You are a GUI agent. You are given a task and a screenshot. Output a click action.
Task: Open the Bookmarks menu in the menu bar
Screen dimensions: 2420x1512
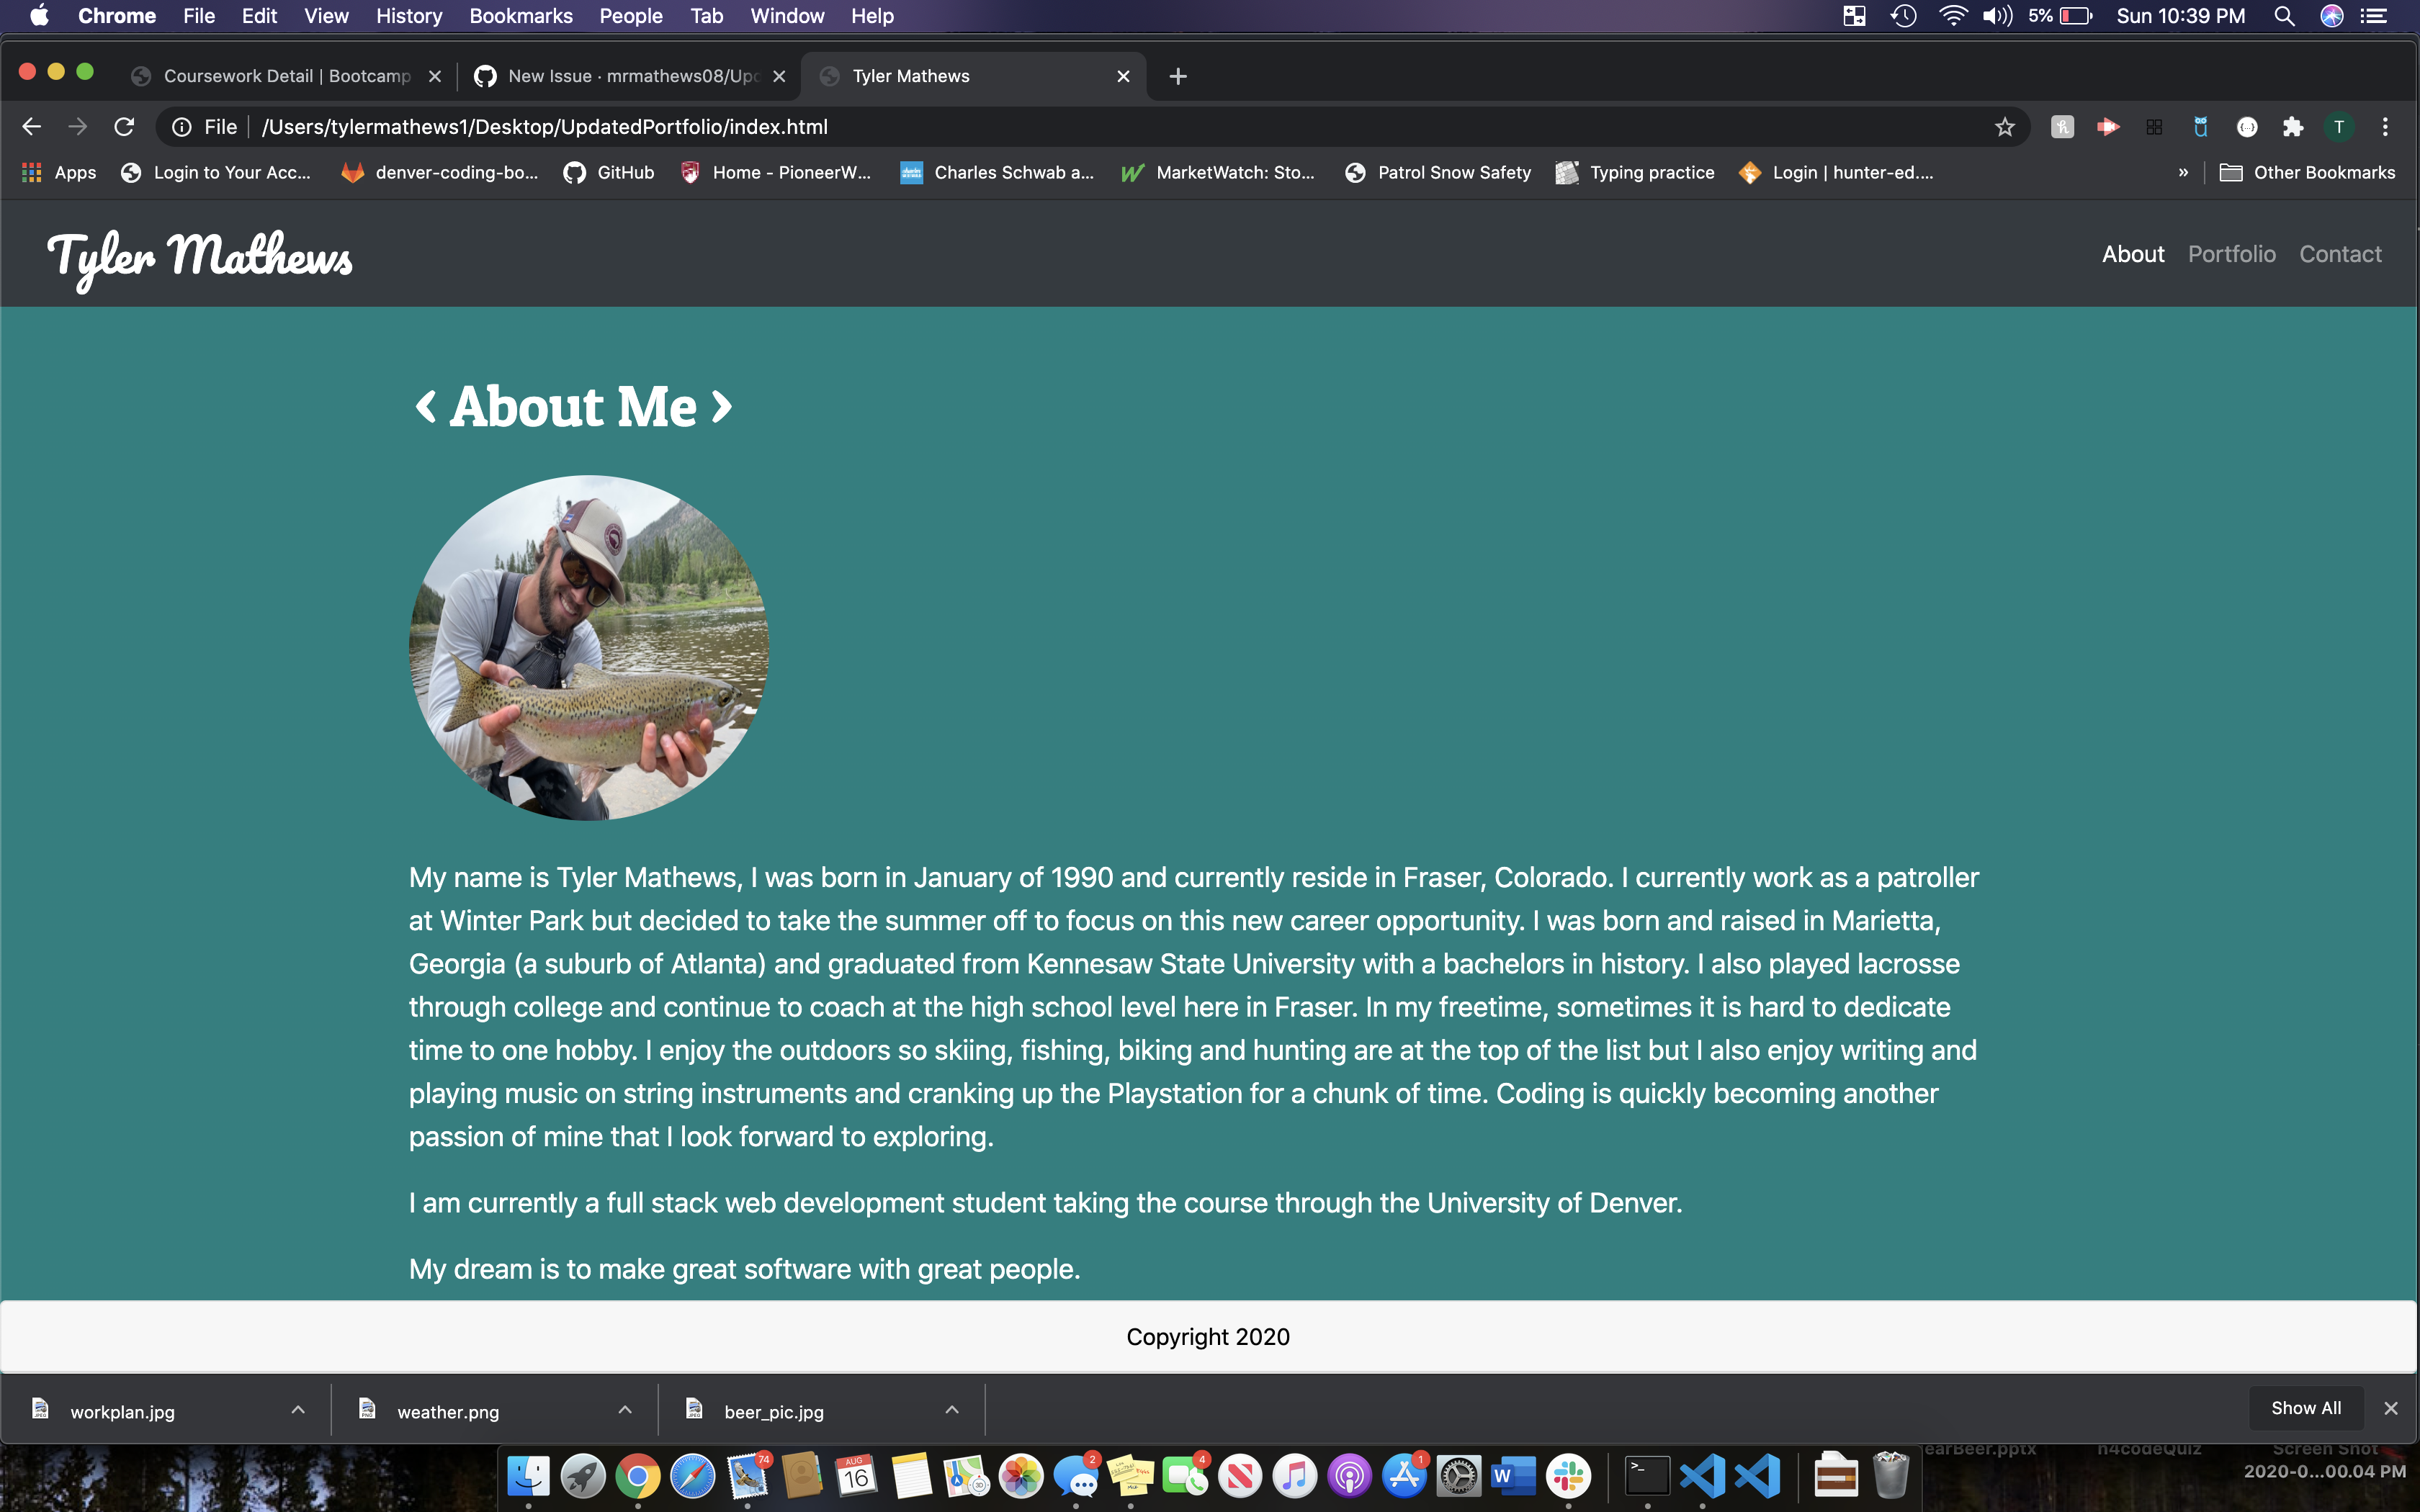(x=520, y=15)
